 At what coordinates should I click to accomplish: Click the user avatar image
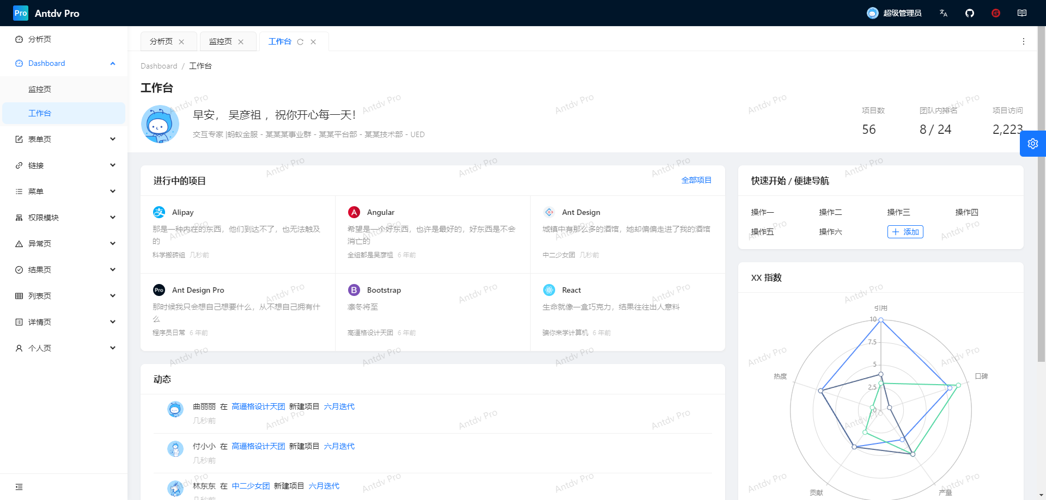[x=160, y=125]
